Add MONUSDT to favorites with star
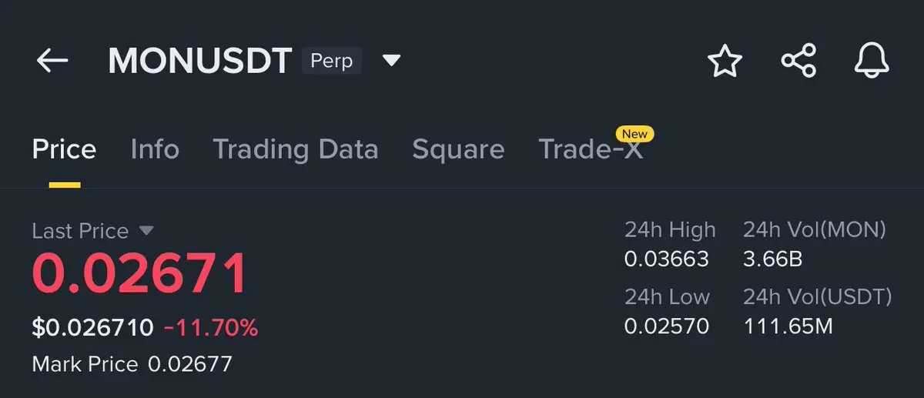The image size is (924, 398). point(725,61)
